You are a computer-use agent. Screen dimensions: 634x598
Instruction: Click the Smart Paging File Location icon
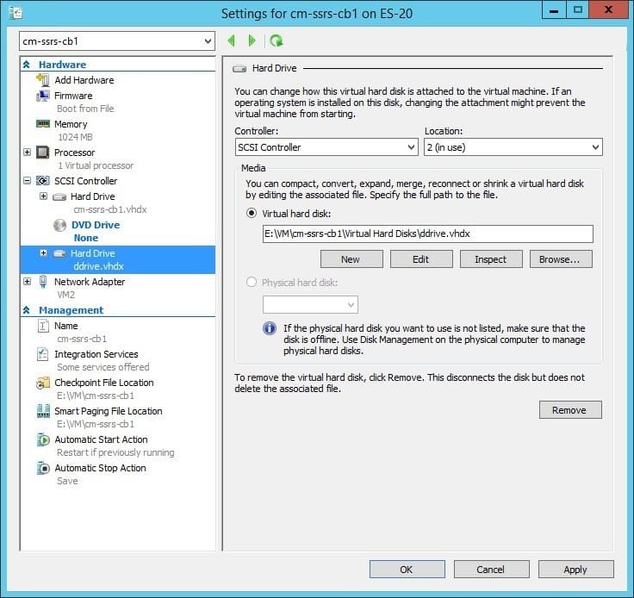(x=43, y=411)
